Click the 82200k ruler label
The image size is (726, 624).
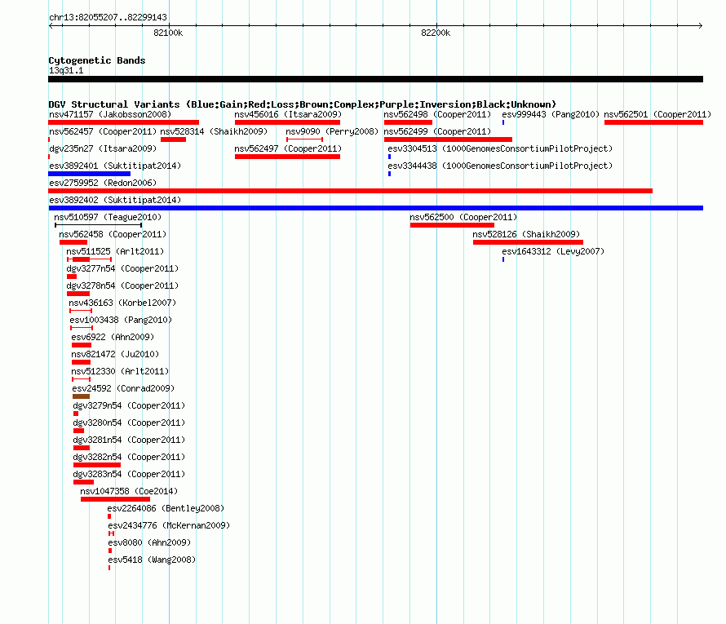pos(436,33)
